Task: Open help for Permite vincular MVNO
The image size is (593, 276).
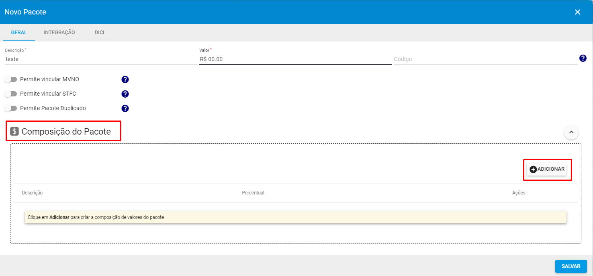Action: coord(125,80)
